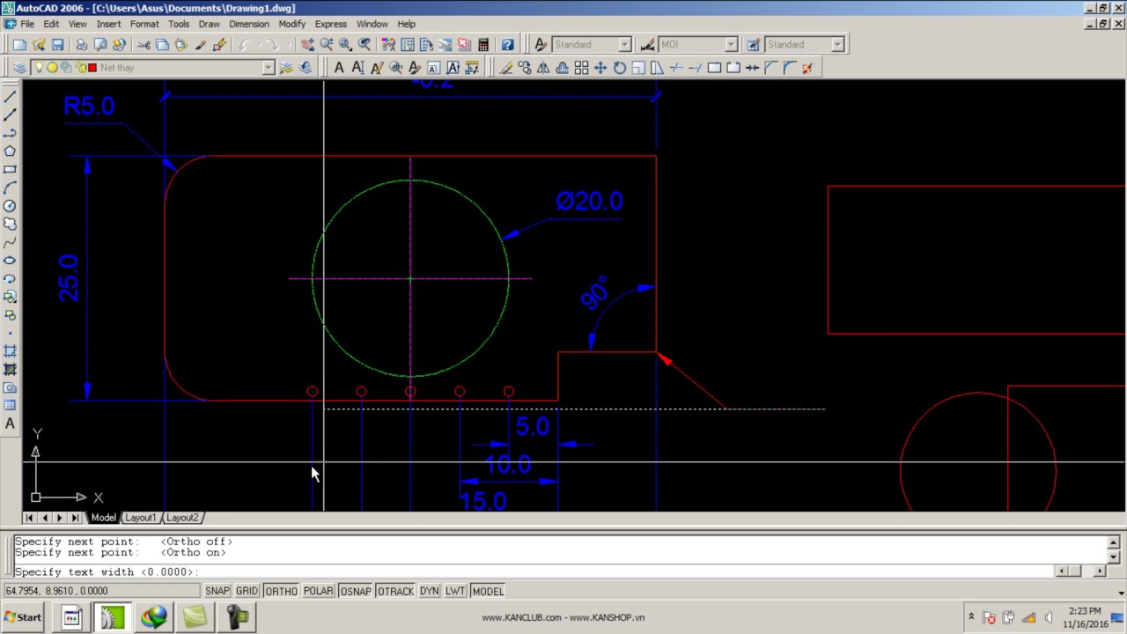Viewport: 1127px width, 634px height.
Task: Select the Spline draw tool
Action: (x=10, y=242)
